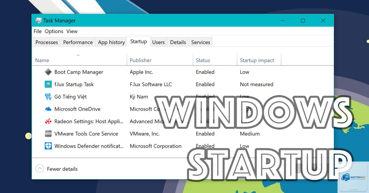This screenshot has width=369, height=193.
Task: Click the VMware, Inc. publisher cell
Action: coord(145,134)
